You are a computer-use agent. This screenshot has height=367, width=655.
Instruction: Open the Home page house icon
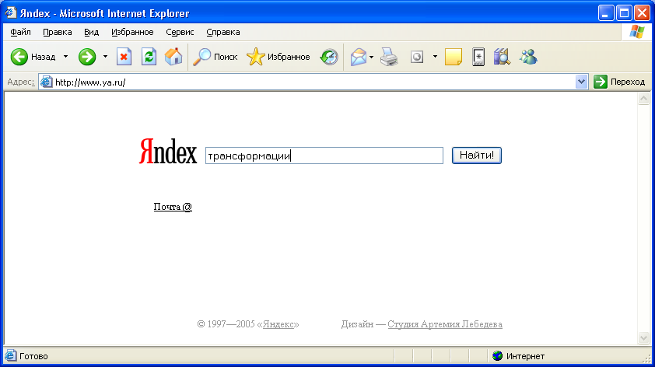[173, 57]
